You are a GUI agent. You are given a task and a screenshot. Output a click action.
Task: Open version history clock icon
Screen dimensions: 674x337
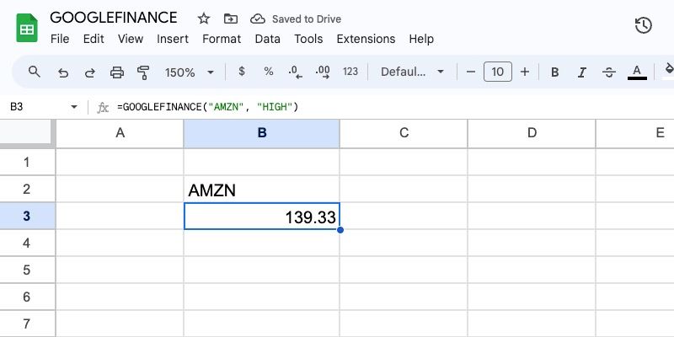(x=643, y=25)
